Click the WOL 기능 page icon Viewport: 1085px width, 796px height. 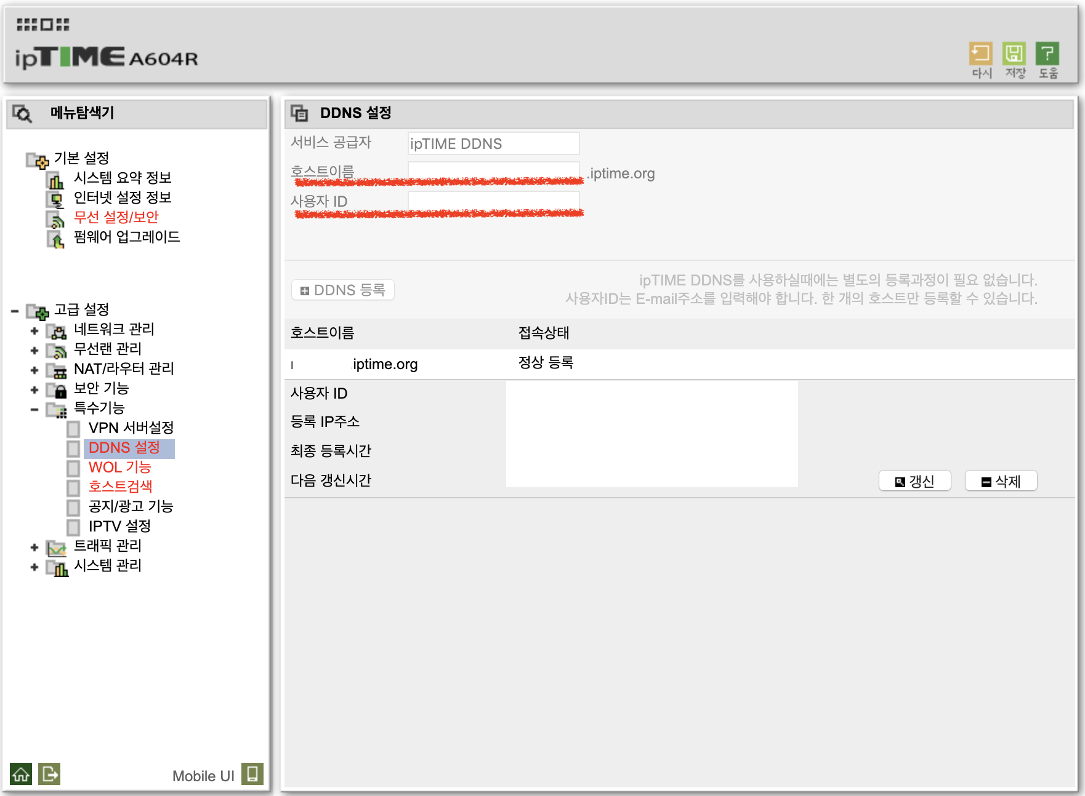pos(73,468)
